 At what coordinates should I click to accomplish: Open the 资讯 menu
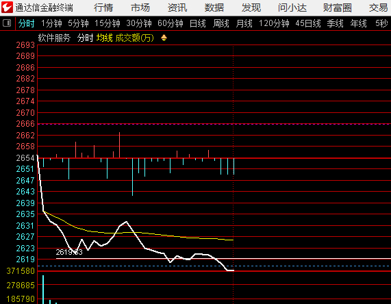click(x=177, y=8)
